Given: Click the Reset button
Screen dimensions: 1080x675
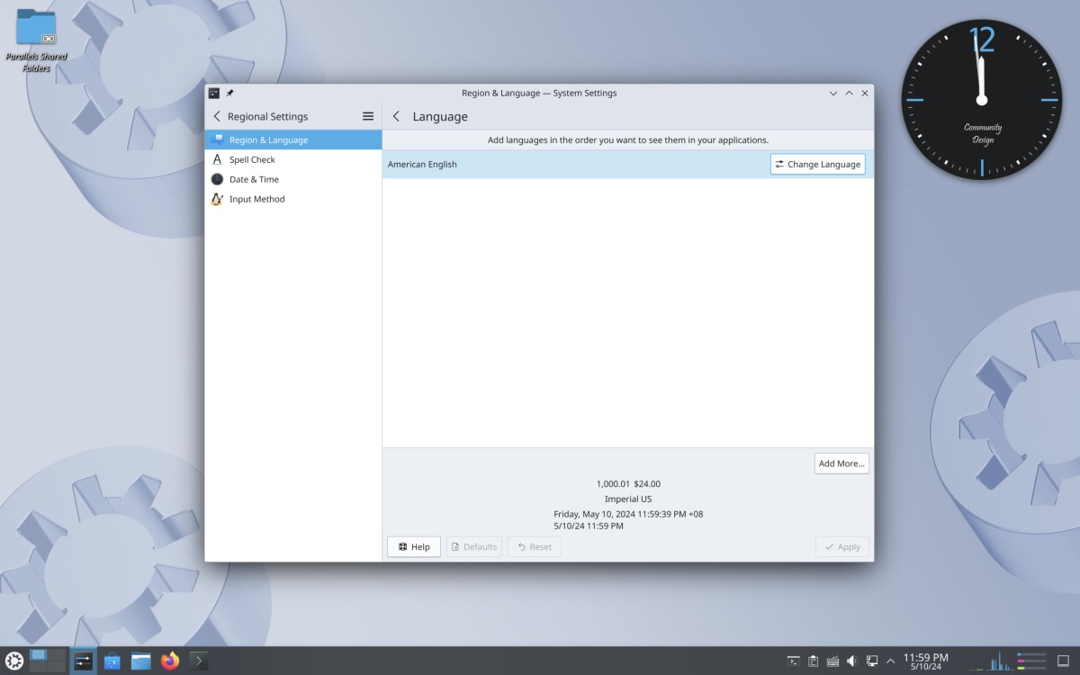Looking at the screenshot, I should pyautogui.click(x=534, y=546).
